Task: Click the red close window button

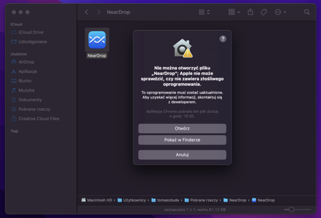Action: [x=14, y=12]
